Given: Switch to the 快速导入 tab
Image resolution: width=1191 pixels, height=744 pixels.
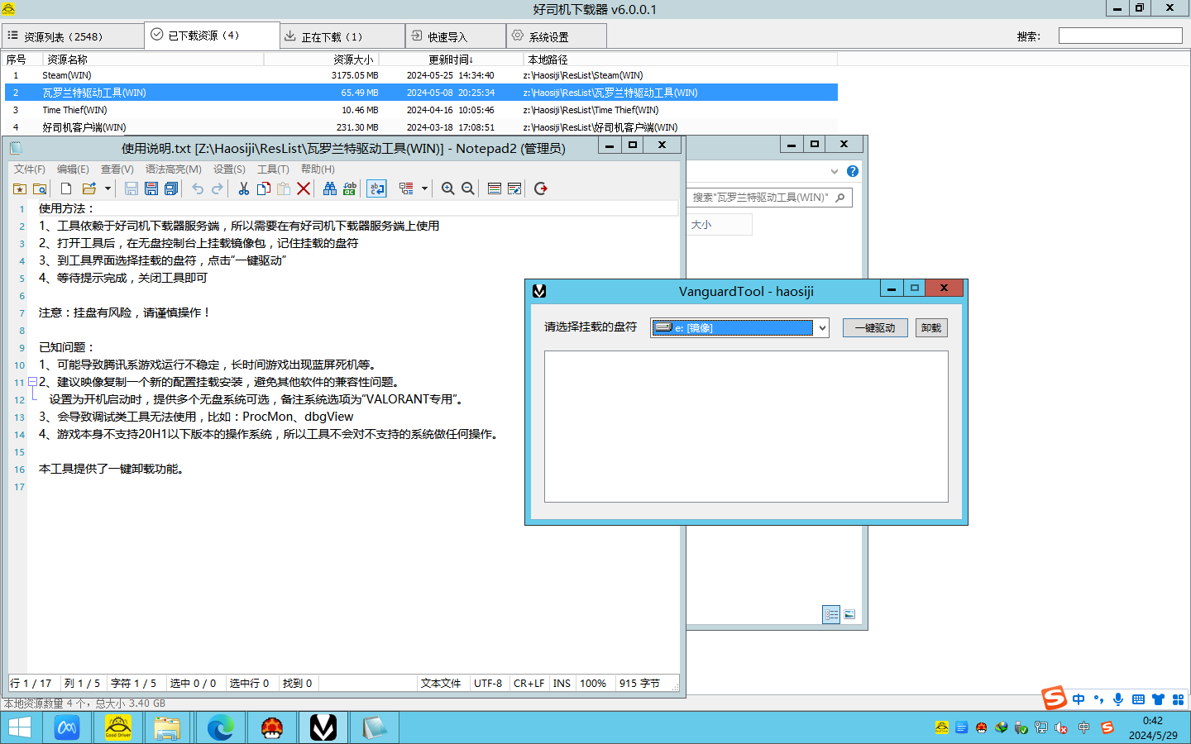Looking at the screenshot, I should (x=456, y=36).
